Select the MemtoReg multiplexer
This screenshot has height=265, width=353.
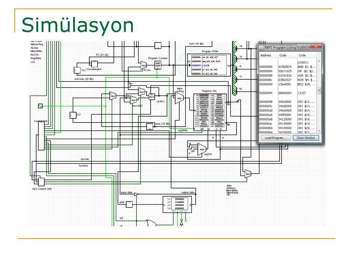pos(179,98)
